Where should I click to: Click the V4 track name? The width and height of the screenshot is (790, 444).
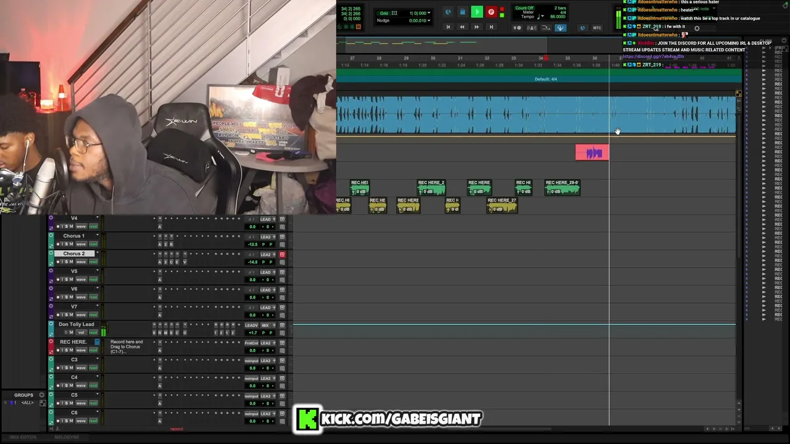[74, 218]
